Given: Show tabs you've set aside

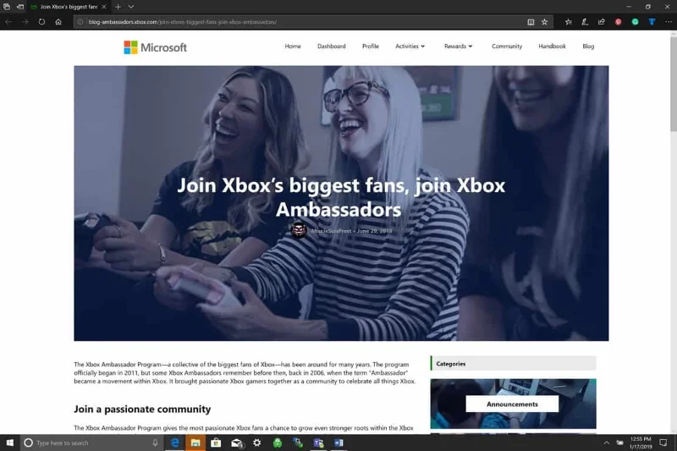Looking at the screenshot, I should coord(7,7).
